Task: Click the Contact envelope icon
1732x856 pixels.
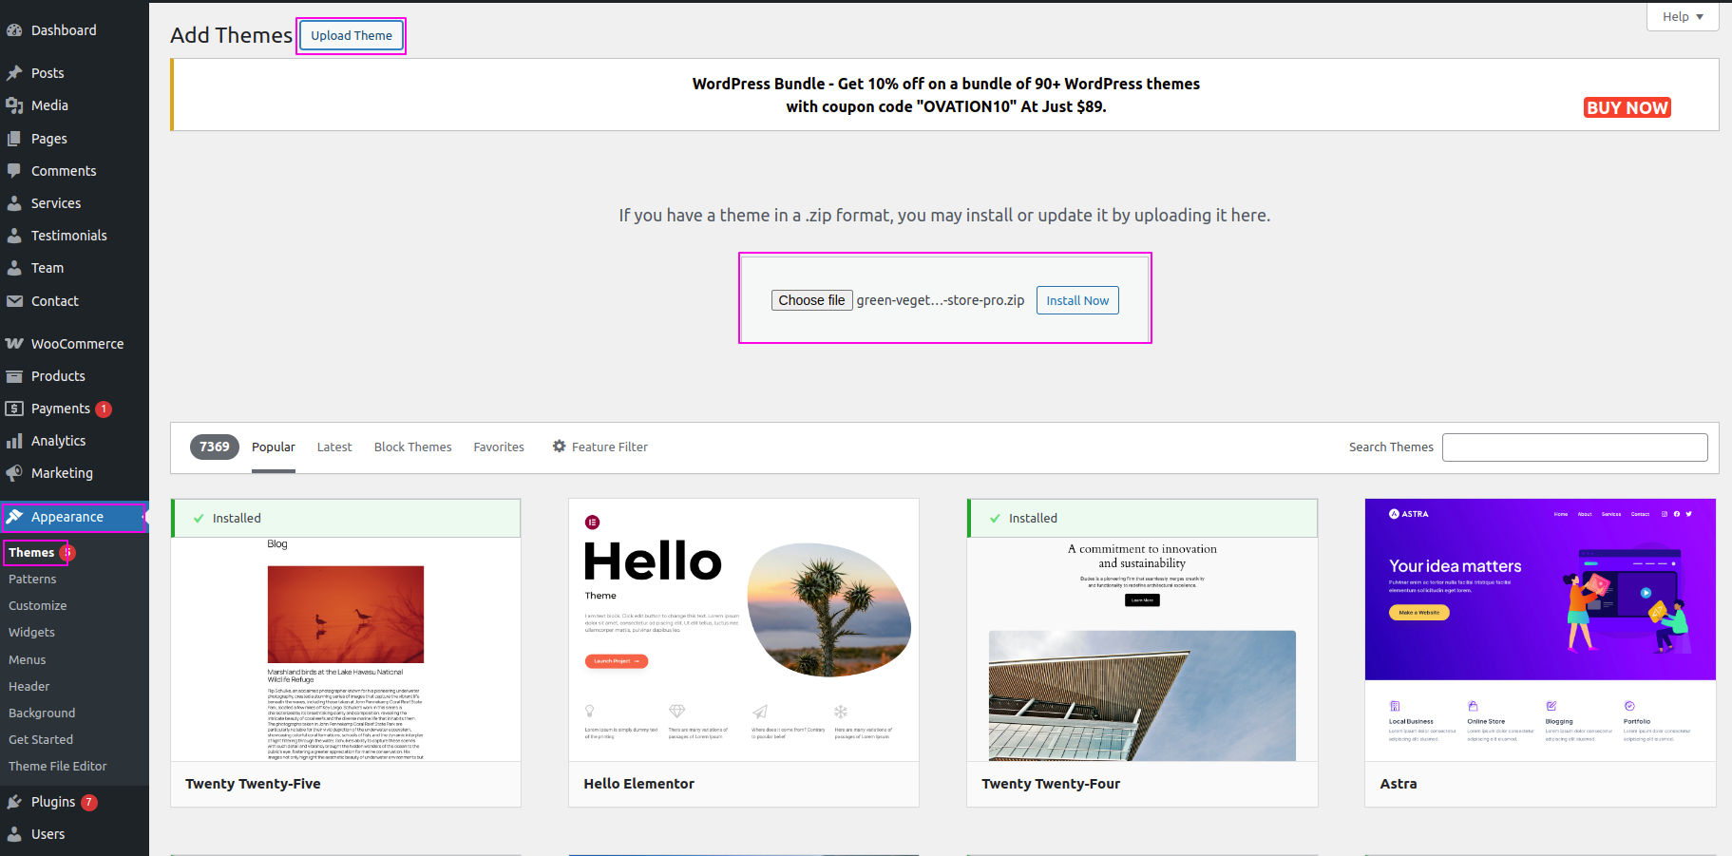Action: click(x=14, y=301)
